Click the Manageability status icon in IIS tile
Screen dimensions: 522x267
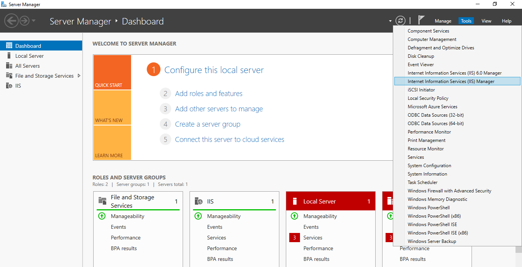pos(198,216)
